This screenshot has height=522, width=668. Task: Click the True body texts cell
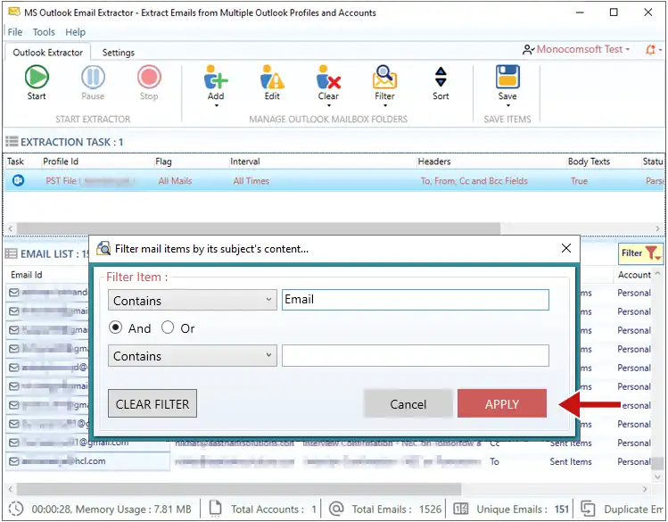pos(579,180)
